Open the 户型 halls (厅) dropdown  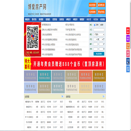click(x=101, y=39)
